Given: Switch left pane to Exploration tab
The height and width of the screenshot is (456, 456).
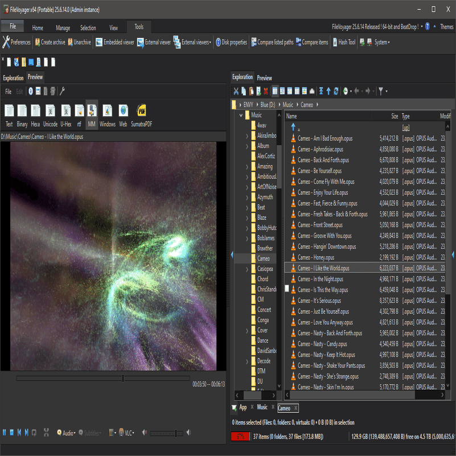Looking at the screenshot, I should [x=13, y=78].
